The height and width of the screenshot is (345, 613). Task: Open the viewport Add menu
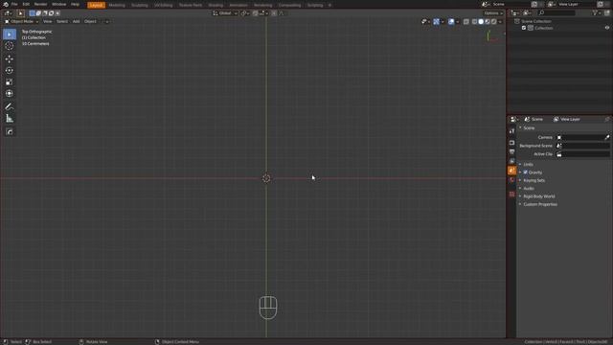coord(77,21)
